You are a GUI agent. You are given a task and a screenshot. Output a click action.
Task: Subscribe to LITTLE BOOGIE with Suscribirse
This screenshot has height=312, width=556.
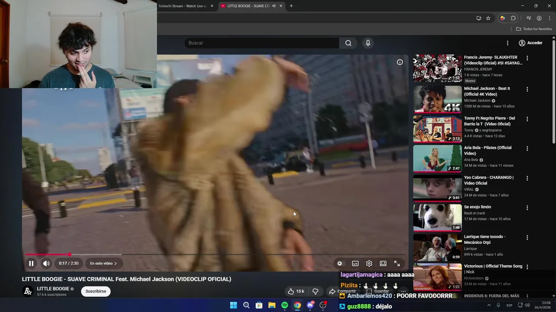click(x=96, y=291)
